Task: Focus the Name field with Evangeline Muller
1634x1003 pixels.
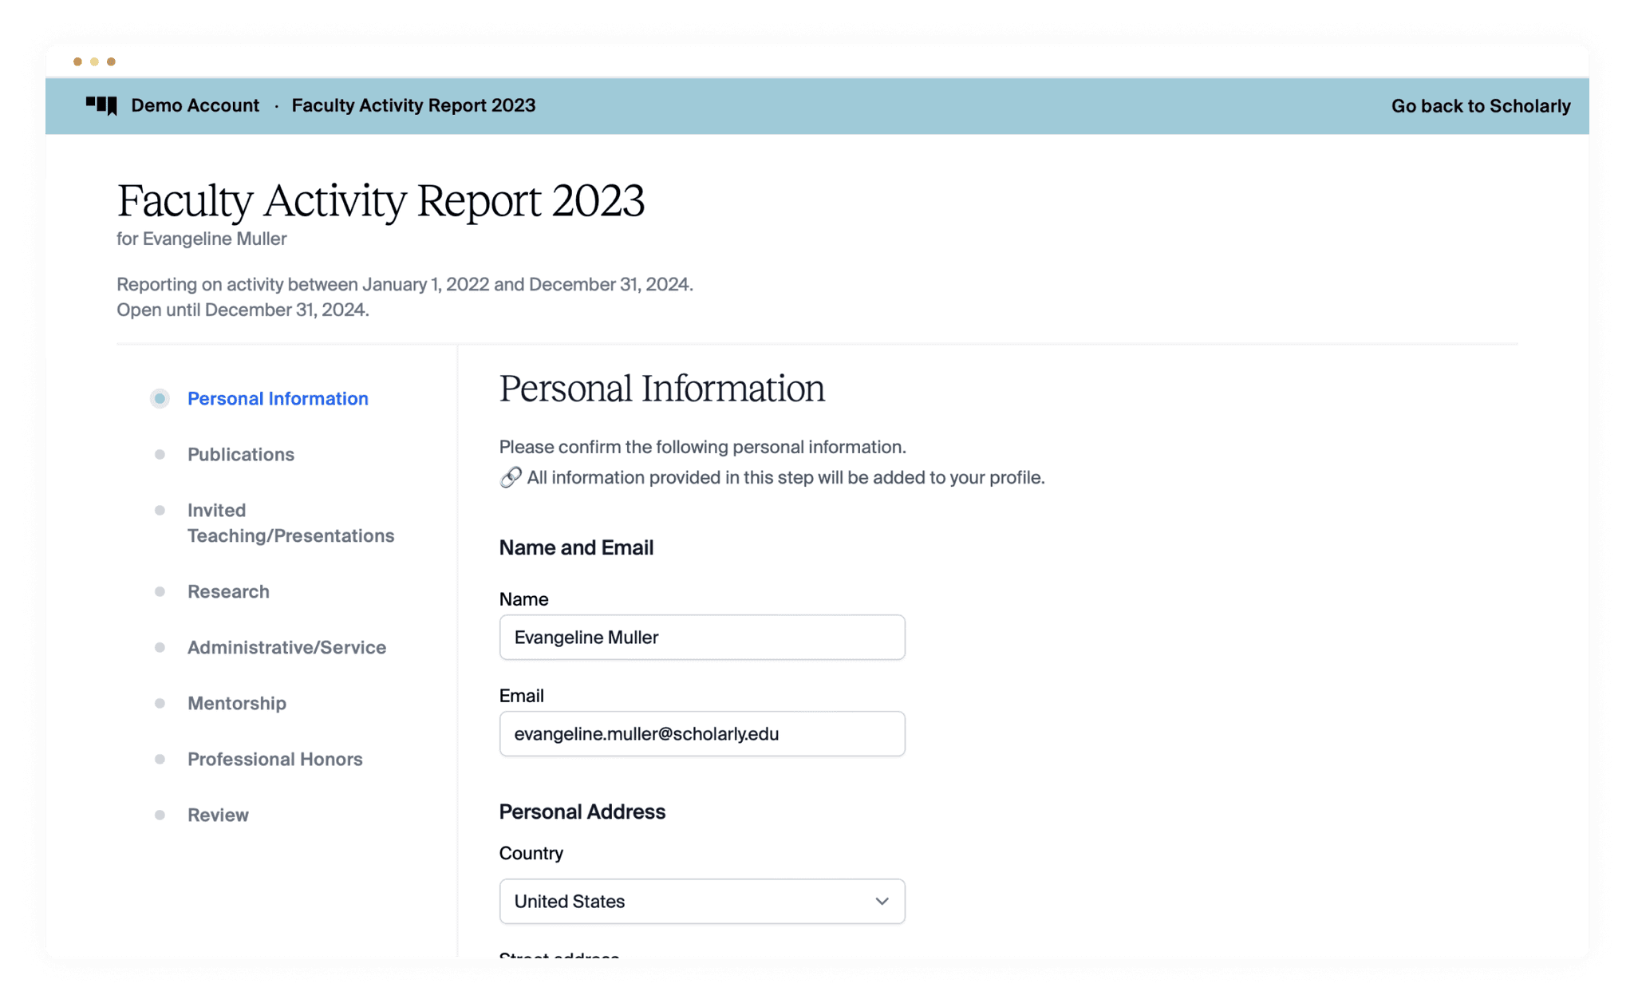Action: tap(701, 637)
